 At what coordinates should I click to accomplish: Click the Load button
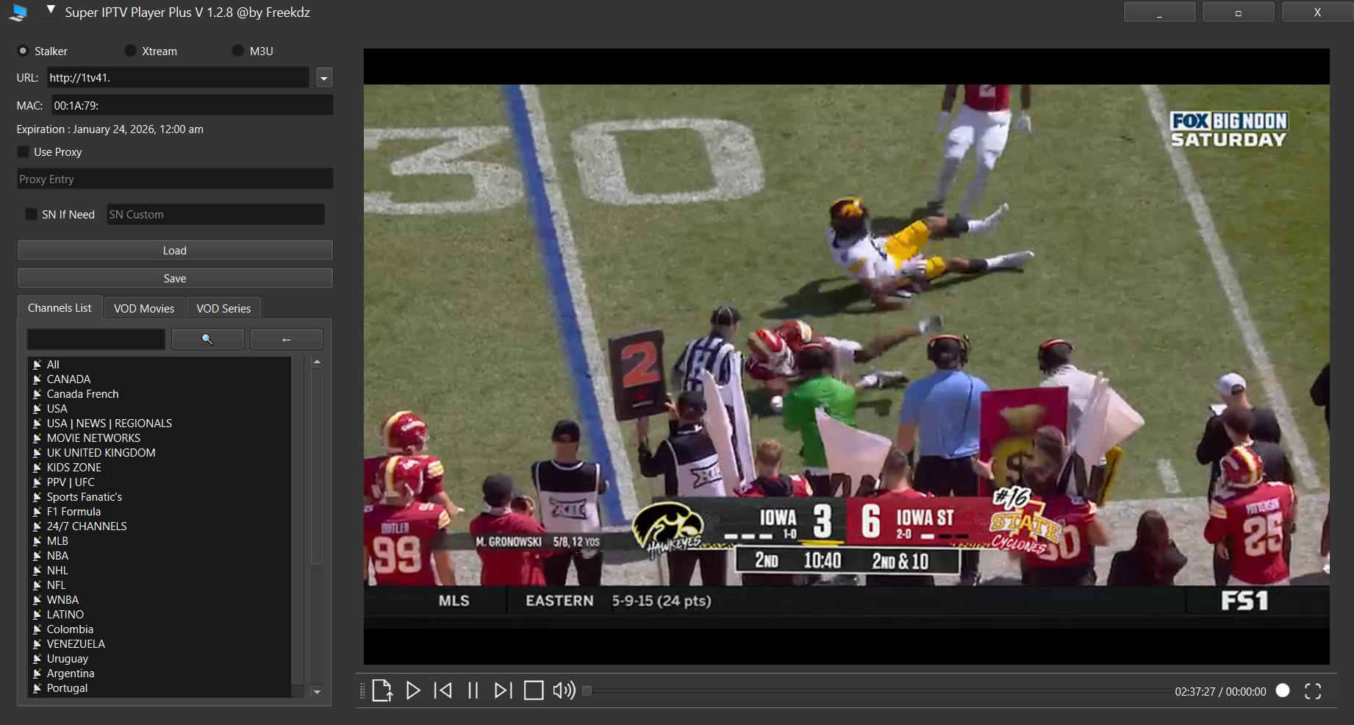(175, 250)
